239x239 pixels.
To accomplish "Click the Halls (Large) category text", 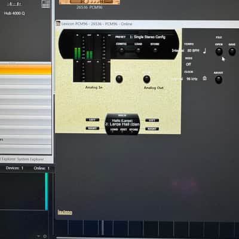I will 122,121.
